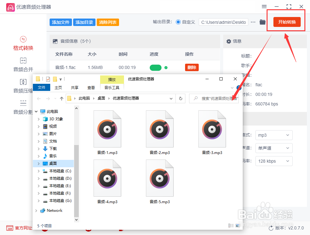This screenshot has height=235, width=310.
Task: Expand 3D 对象 tree node
Action: pyautogui.click(x=38, y=119)
